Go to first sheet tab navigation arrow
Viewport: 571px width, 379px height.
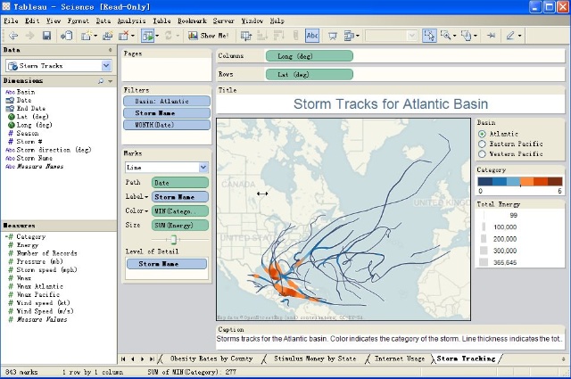point(123,359)
